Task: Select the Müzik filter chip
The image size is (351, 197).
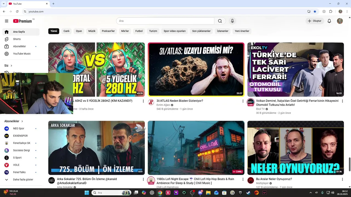Action: [92, 31]
